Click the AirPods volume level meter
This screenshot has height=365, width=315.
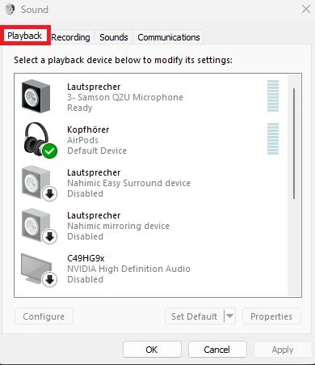[273, 138]
